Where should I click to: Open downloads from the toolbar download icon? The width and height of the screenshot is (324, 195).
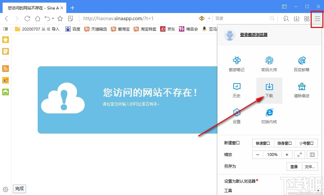[296, 19]
